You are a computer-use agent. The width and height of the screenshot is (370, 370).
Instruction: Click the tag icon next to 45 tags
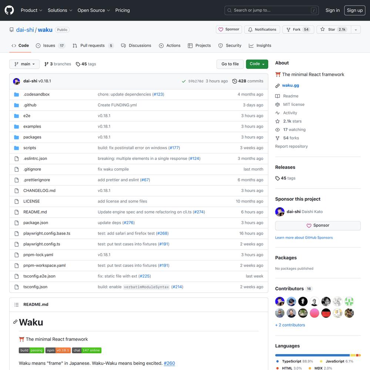pos(78,64)
